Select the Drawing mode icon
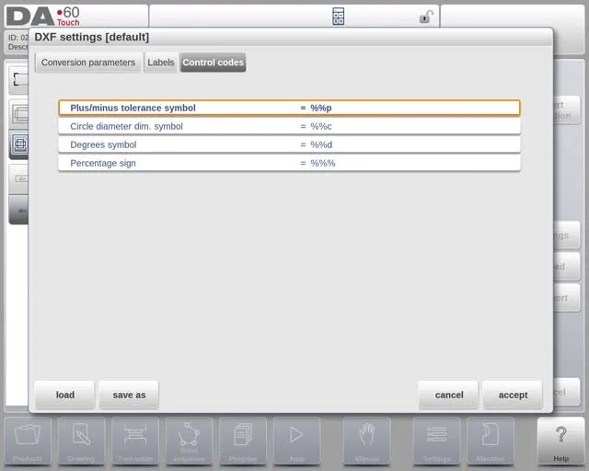The image size is (589, 471). (81, 441)
